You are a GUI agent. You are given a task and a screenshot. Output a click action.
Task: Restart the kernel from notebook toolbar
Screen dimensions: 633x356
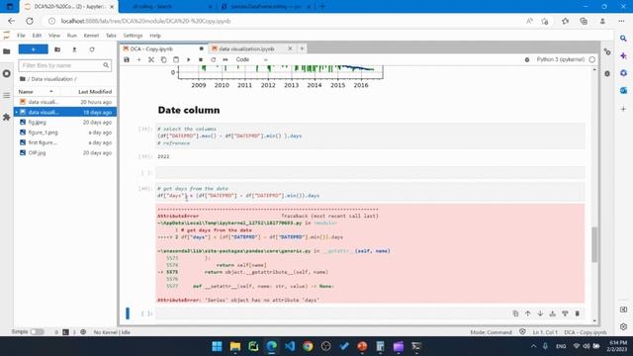tap(214, 59)
